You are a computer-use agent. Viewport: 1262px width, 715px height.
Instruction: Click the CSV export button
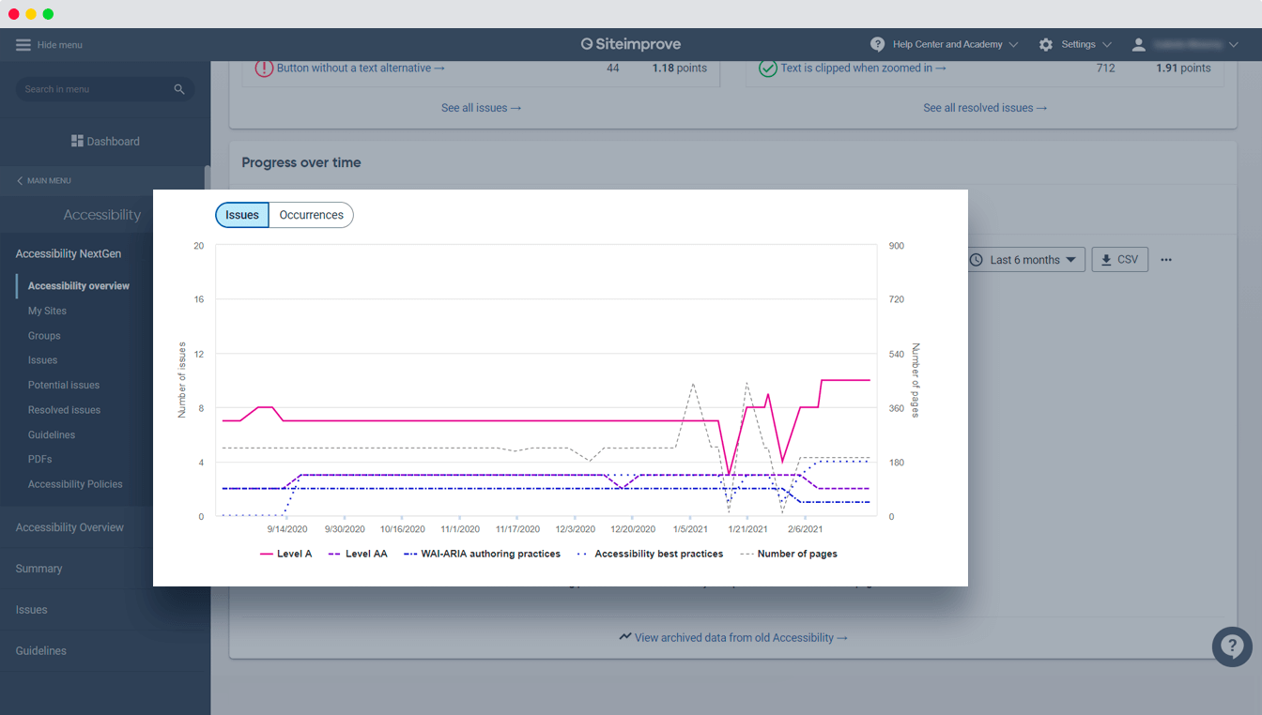[1119, 260]
